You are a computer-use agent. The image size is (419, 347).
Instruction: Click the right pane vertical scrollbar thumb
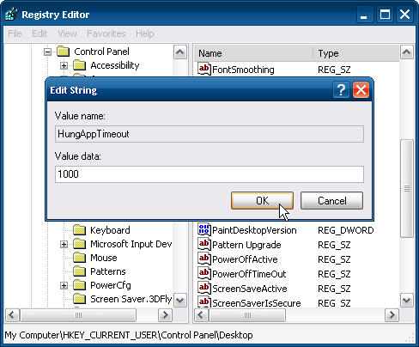(407, 188)
